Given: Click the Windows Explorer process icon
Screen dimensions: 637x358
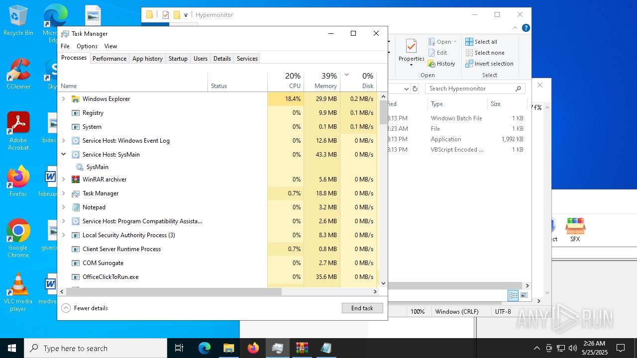Looking at the screenshot, I should point(76,99).
